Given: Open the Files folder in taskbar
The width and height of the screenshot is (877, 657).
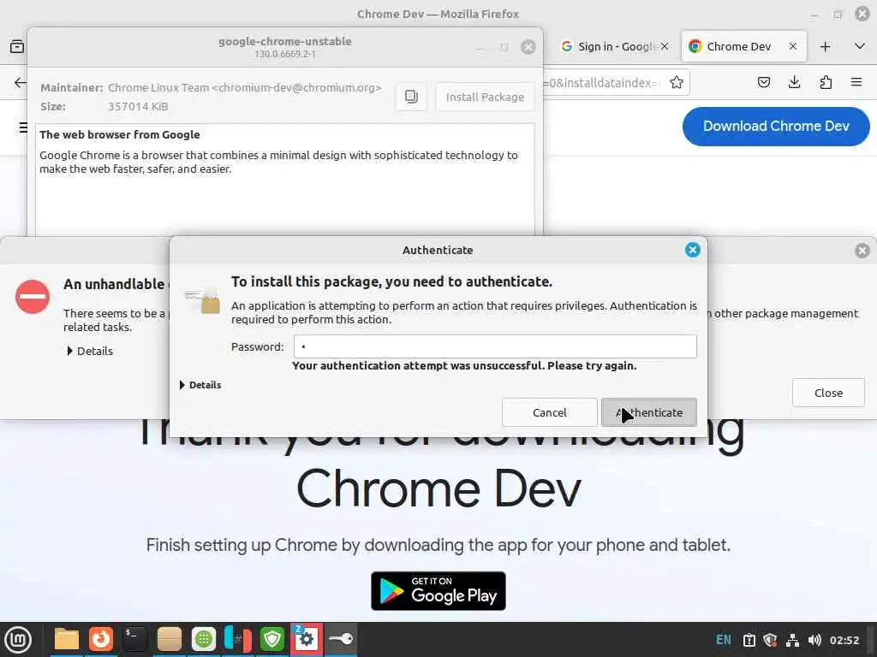Looking at the screenshot, I should [x=67, y=639].
